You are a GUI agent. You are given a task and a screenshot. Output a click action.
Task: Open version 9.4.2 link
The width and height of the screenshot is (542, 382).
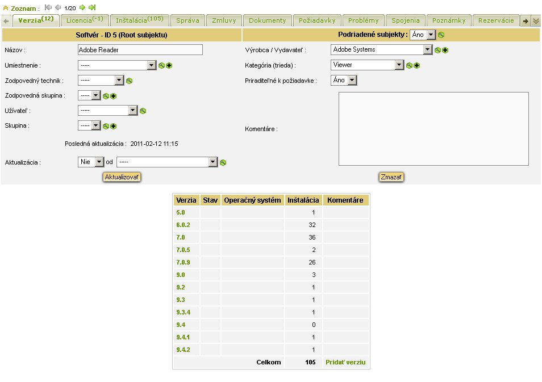(183, 350)
